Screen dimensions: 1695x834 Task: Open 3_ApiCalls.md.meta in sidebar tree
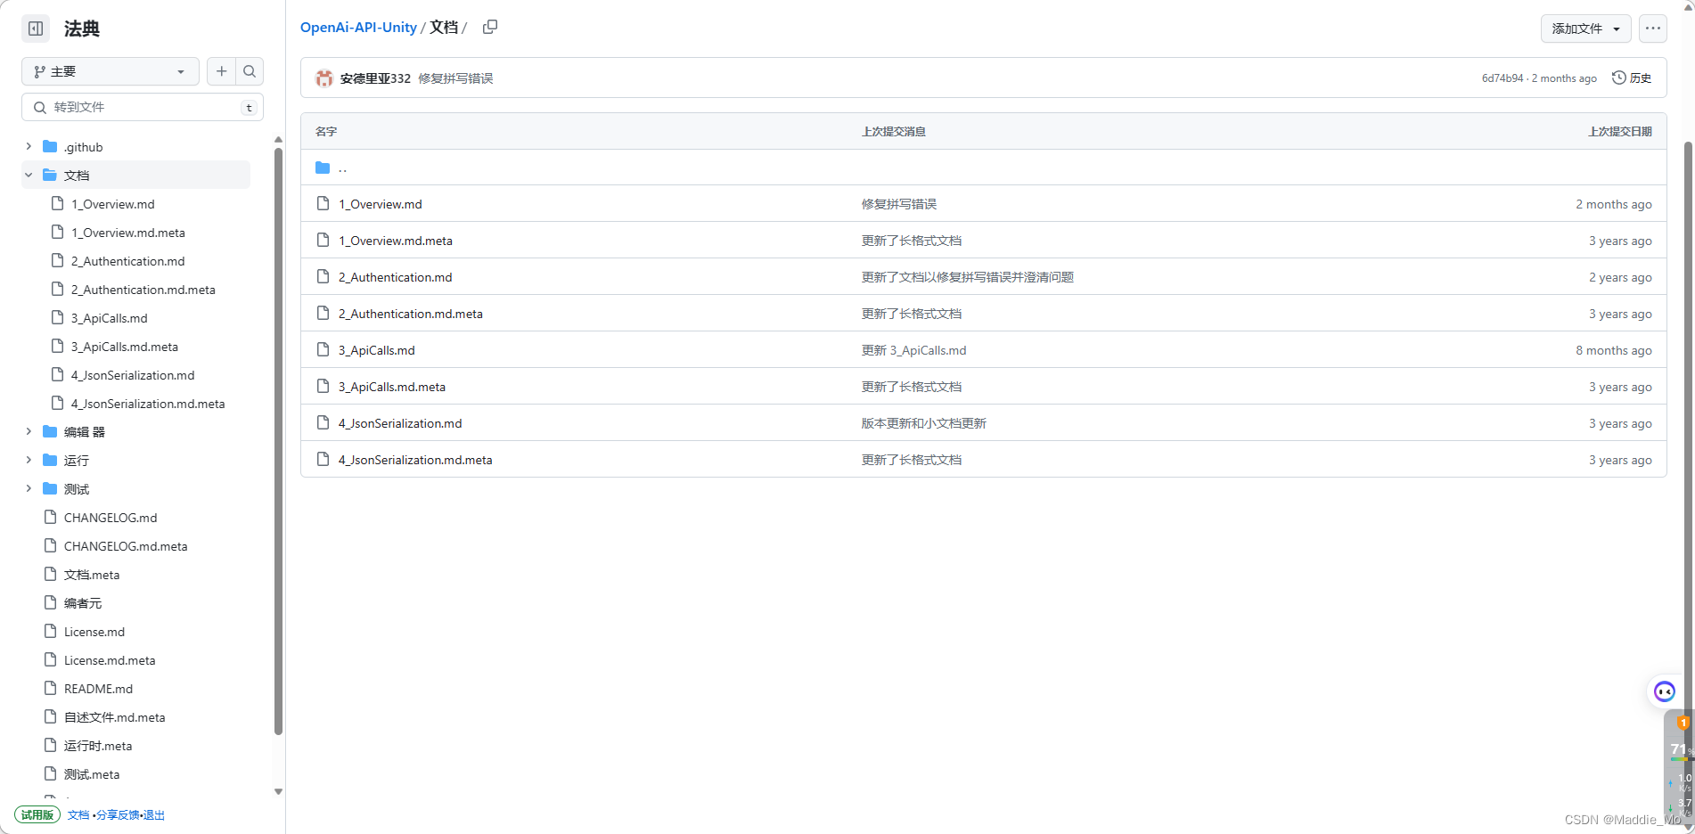pyautogui.click(x=125, y=347)
